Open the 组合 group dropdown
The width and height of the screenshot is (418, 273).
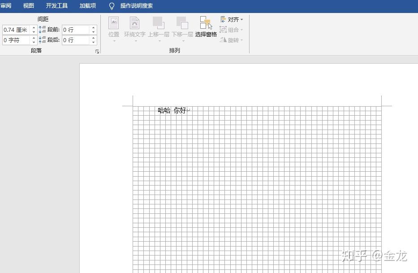pos(231,30)
